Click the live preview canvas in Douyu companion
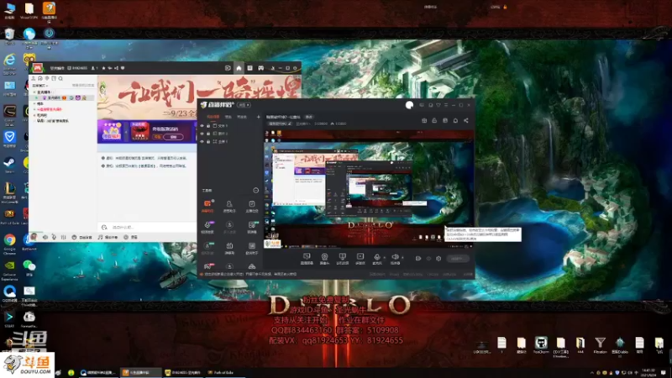This screenshot has height=378, width=672. (x=369, y=189)
